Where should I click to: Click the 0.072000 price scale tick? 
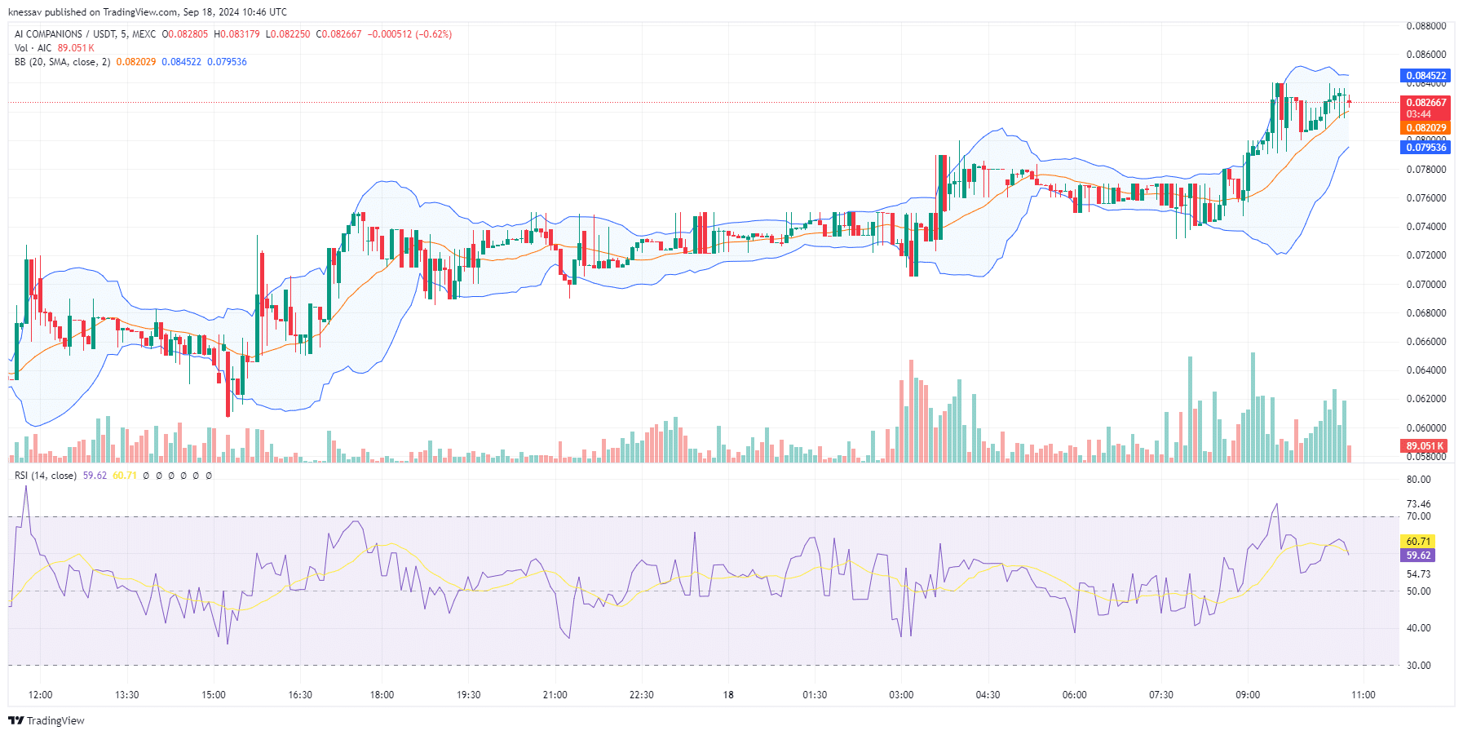(x=1425, y=255)
